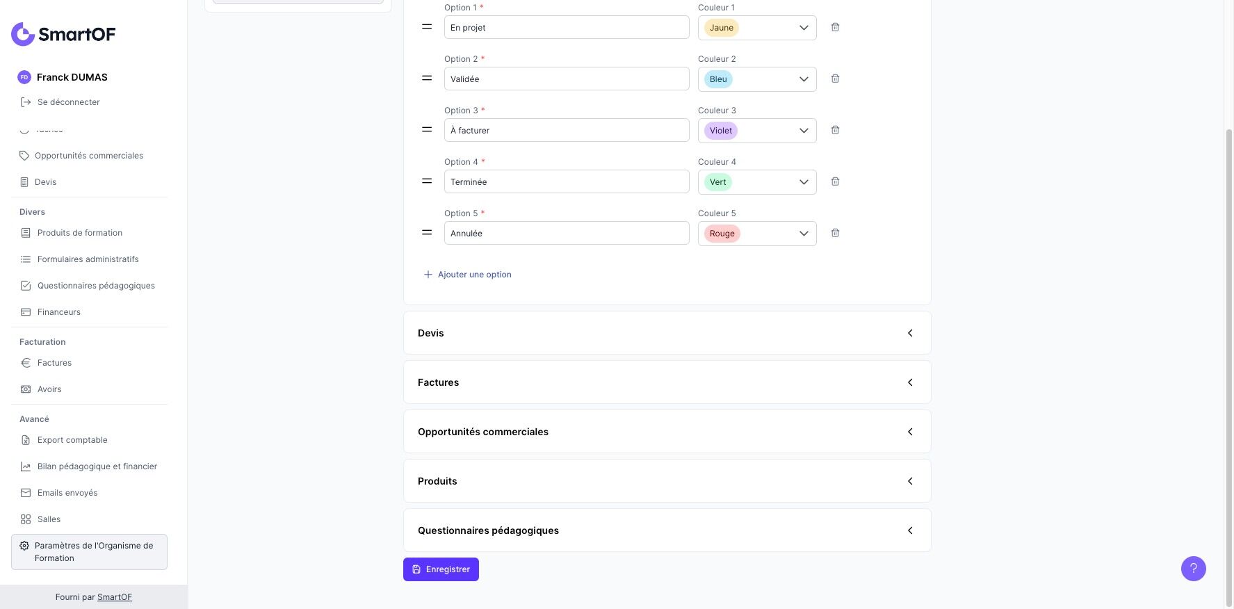Viewport: 1234px width, 609px height.
Task: Click the FD user avatar badge
Action: pos(24,77)
